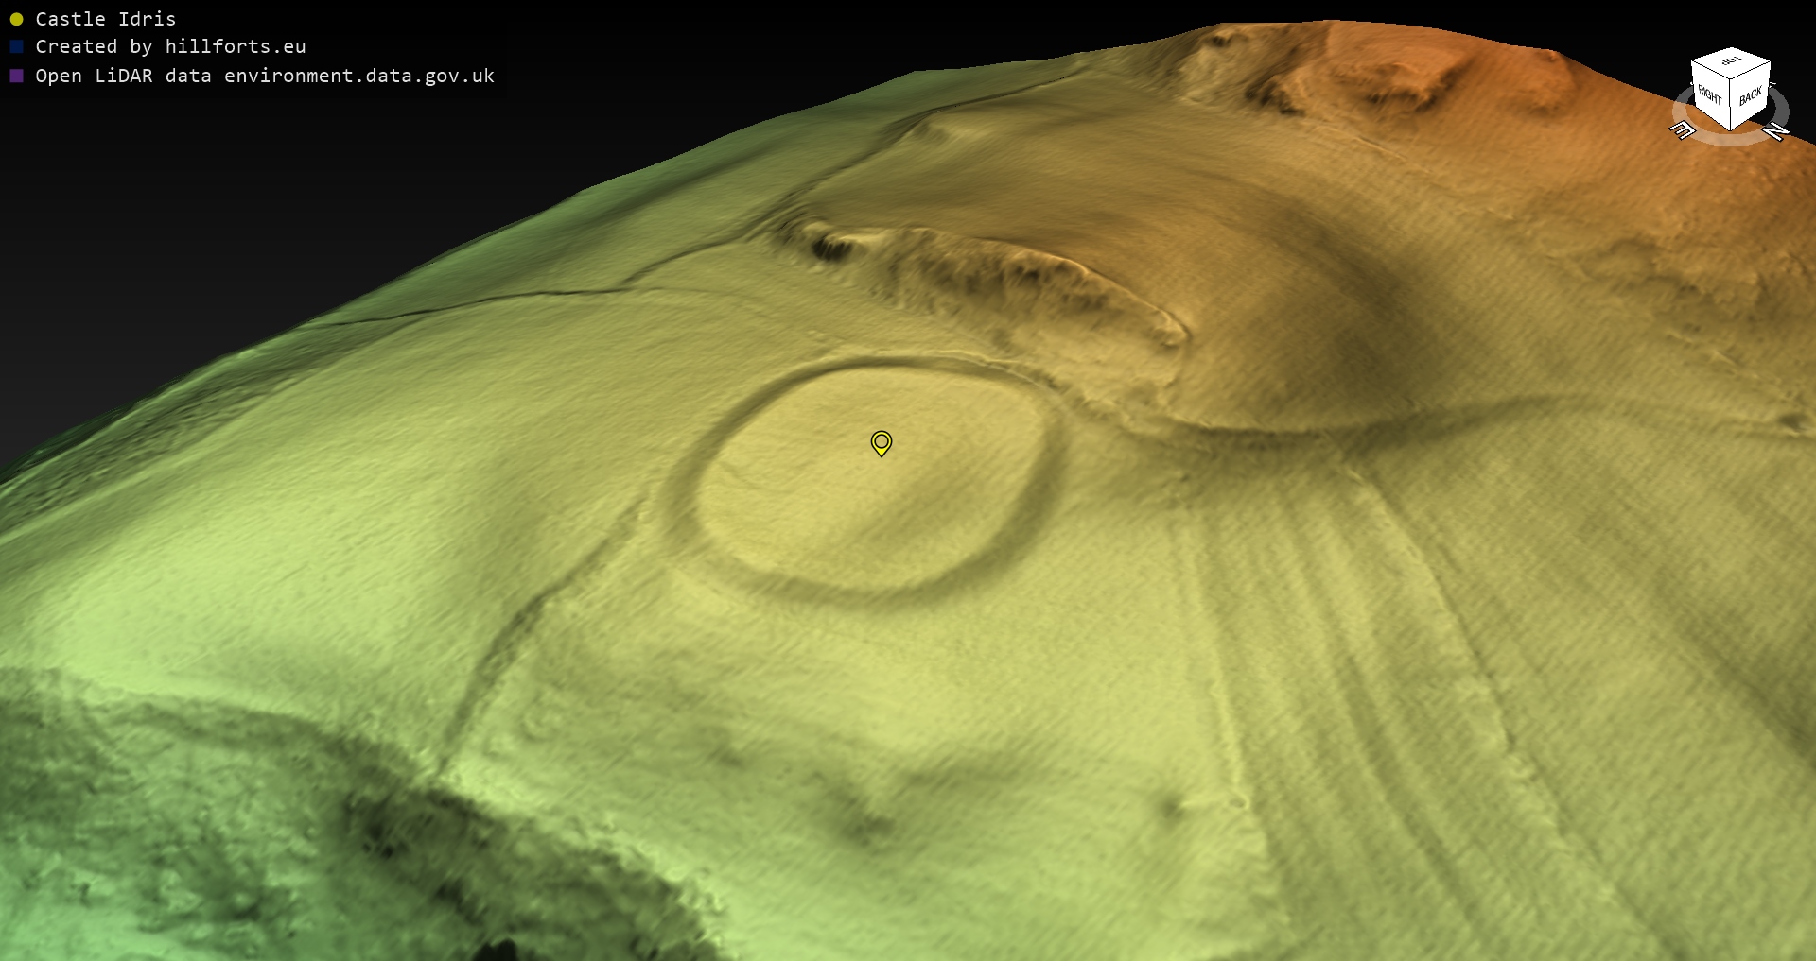The height and width of the screenshot is (961, 1816).
Task: Click the Castle Idris legend label
Action: [x=105, y=19]
